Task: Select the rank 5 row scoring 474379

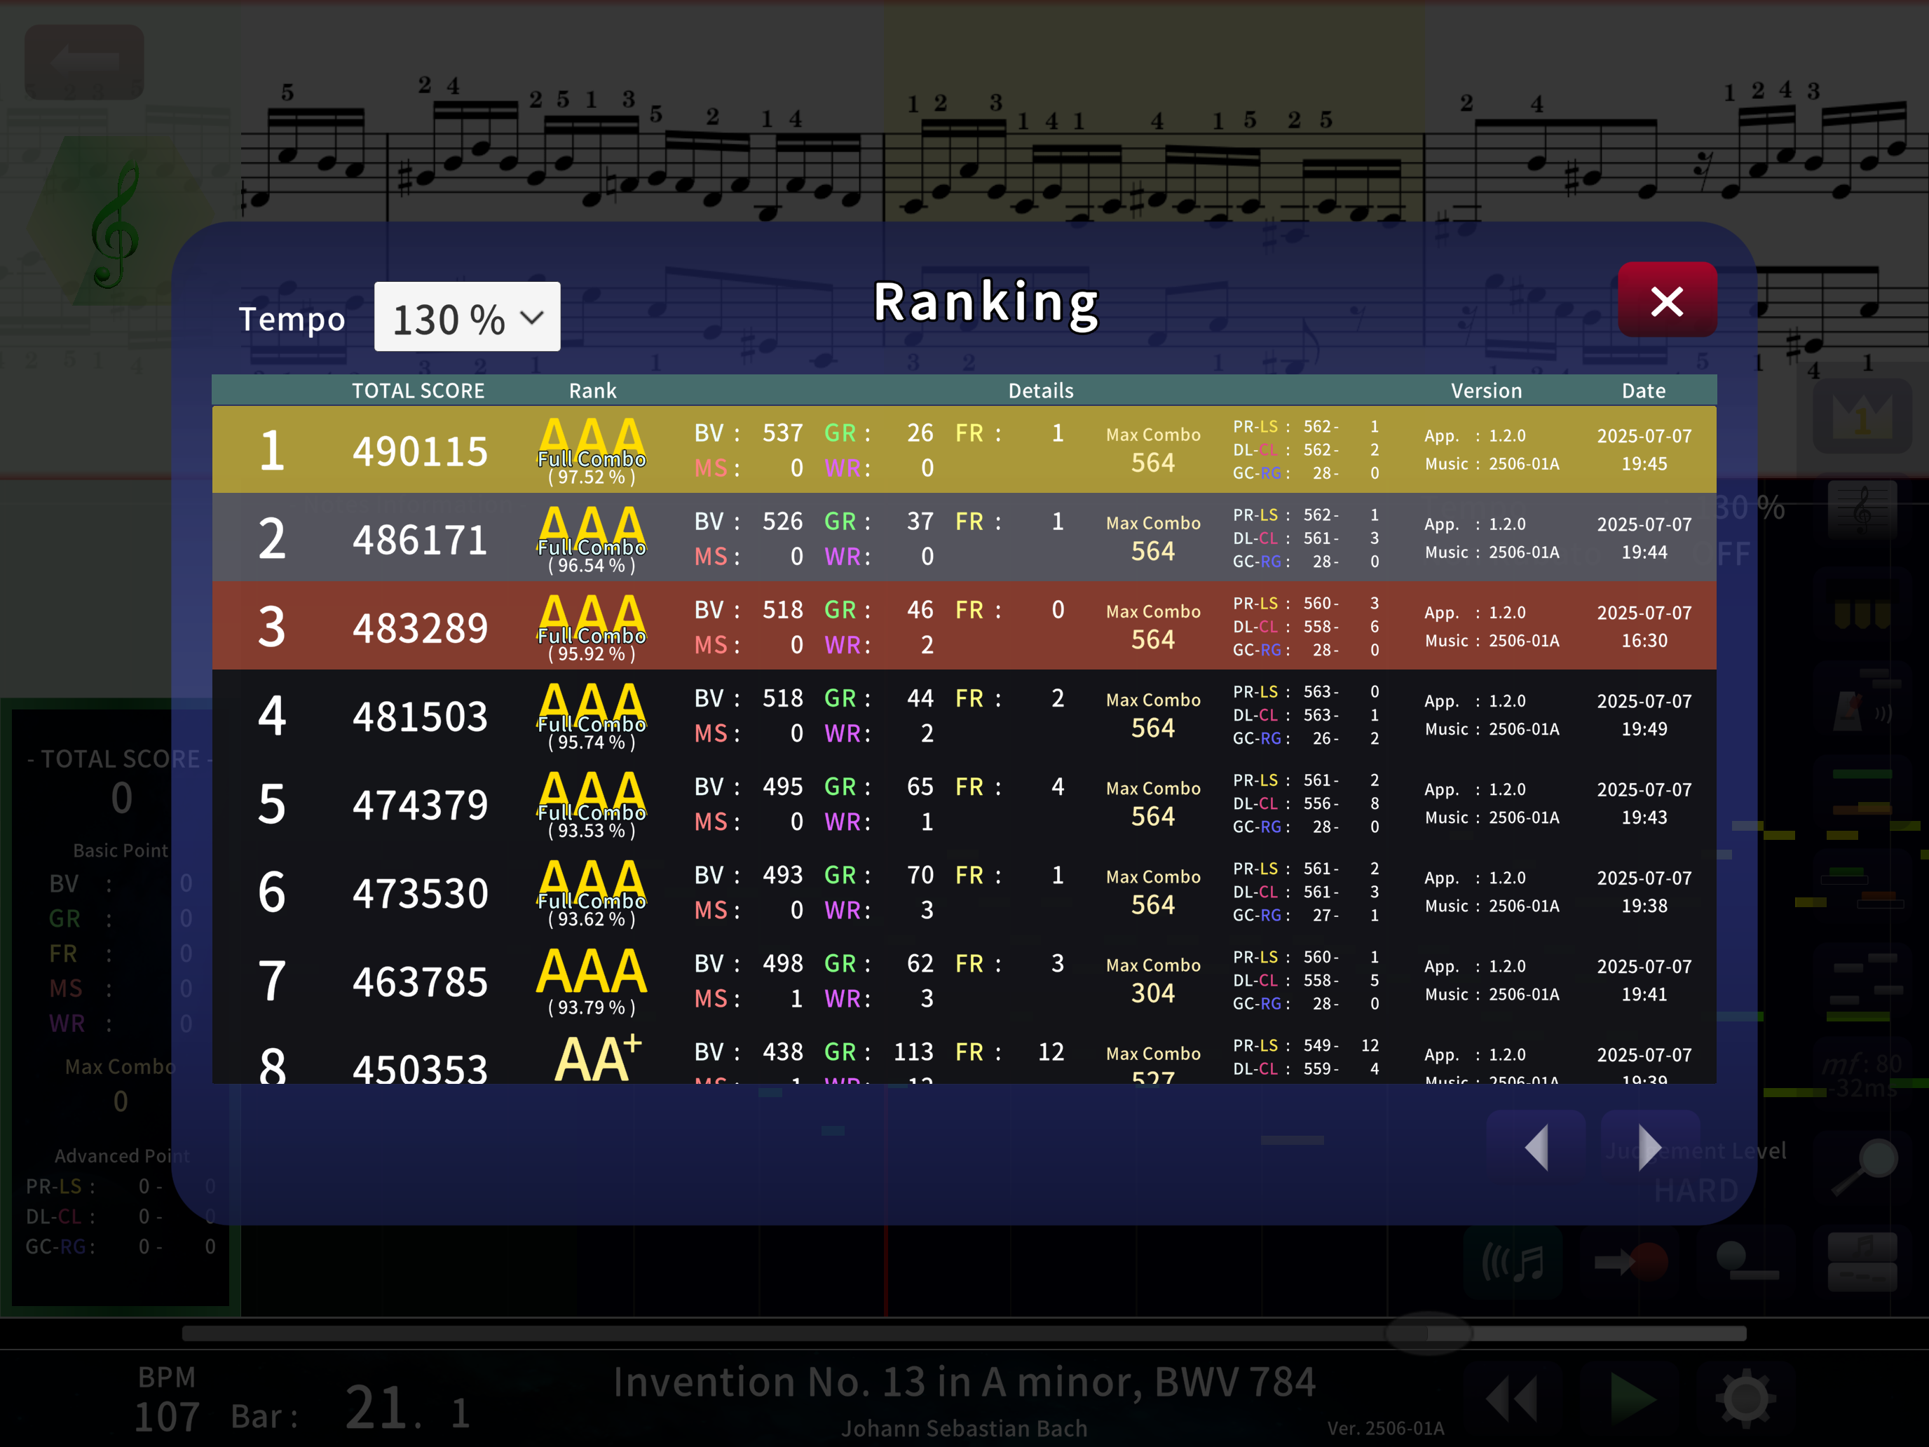Action: coord(964,803)
